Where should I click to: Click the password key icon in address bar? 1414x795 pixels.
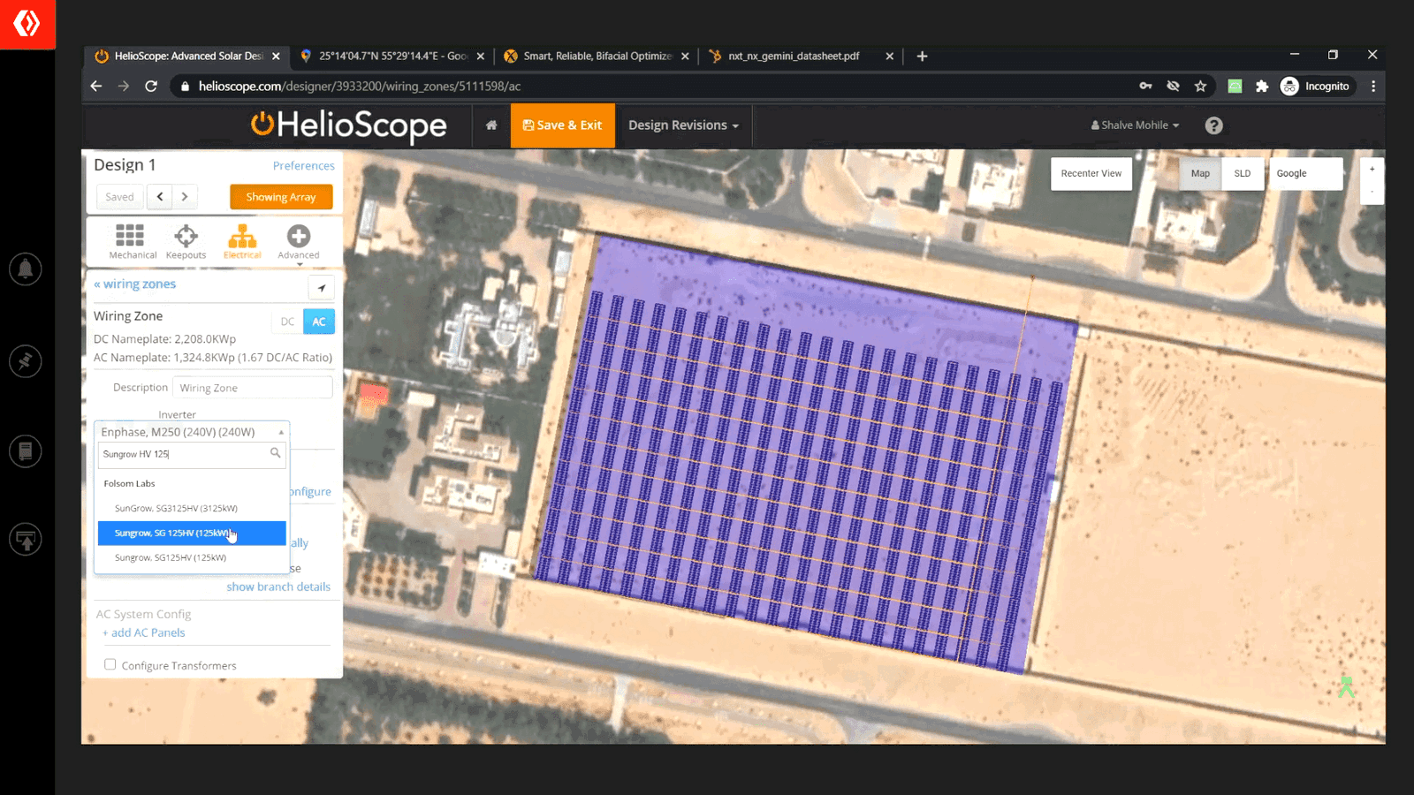1145,86
